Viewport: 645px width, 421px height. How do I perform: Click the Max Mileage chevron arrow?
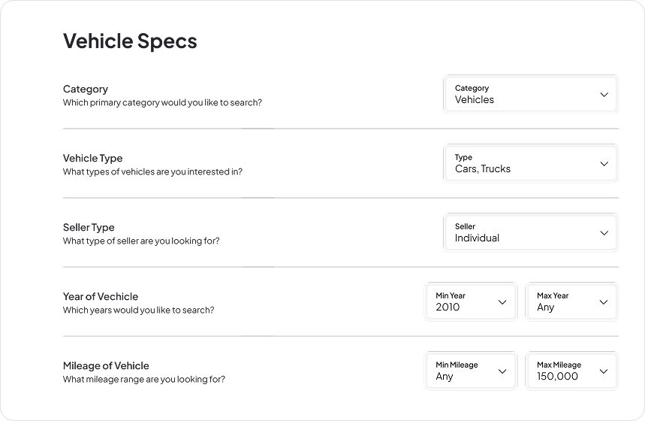(x=604, y=371)
